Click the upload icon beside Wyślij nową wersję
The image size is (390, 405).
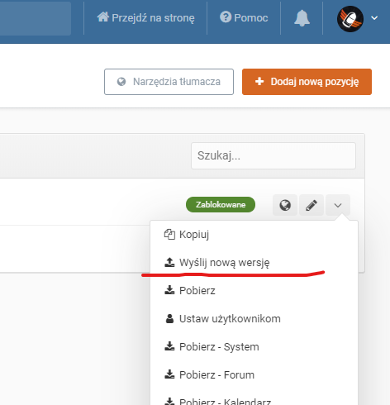(x=169, y=262)
